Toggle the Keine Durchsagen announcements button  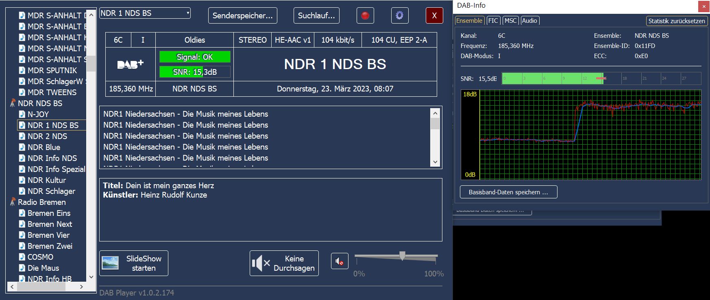pyautogui.click(x=284, y=263)
